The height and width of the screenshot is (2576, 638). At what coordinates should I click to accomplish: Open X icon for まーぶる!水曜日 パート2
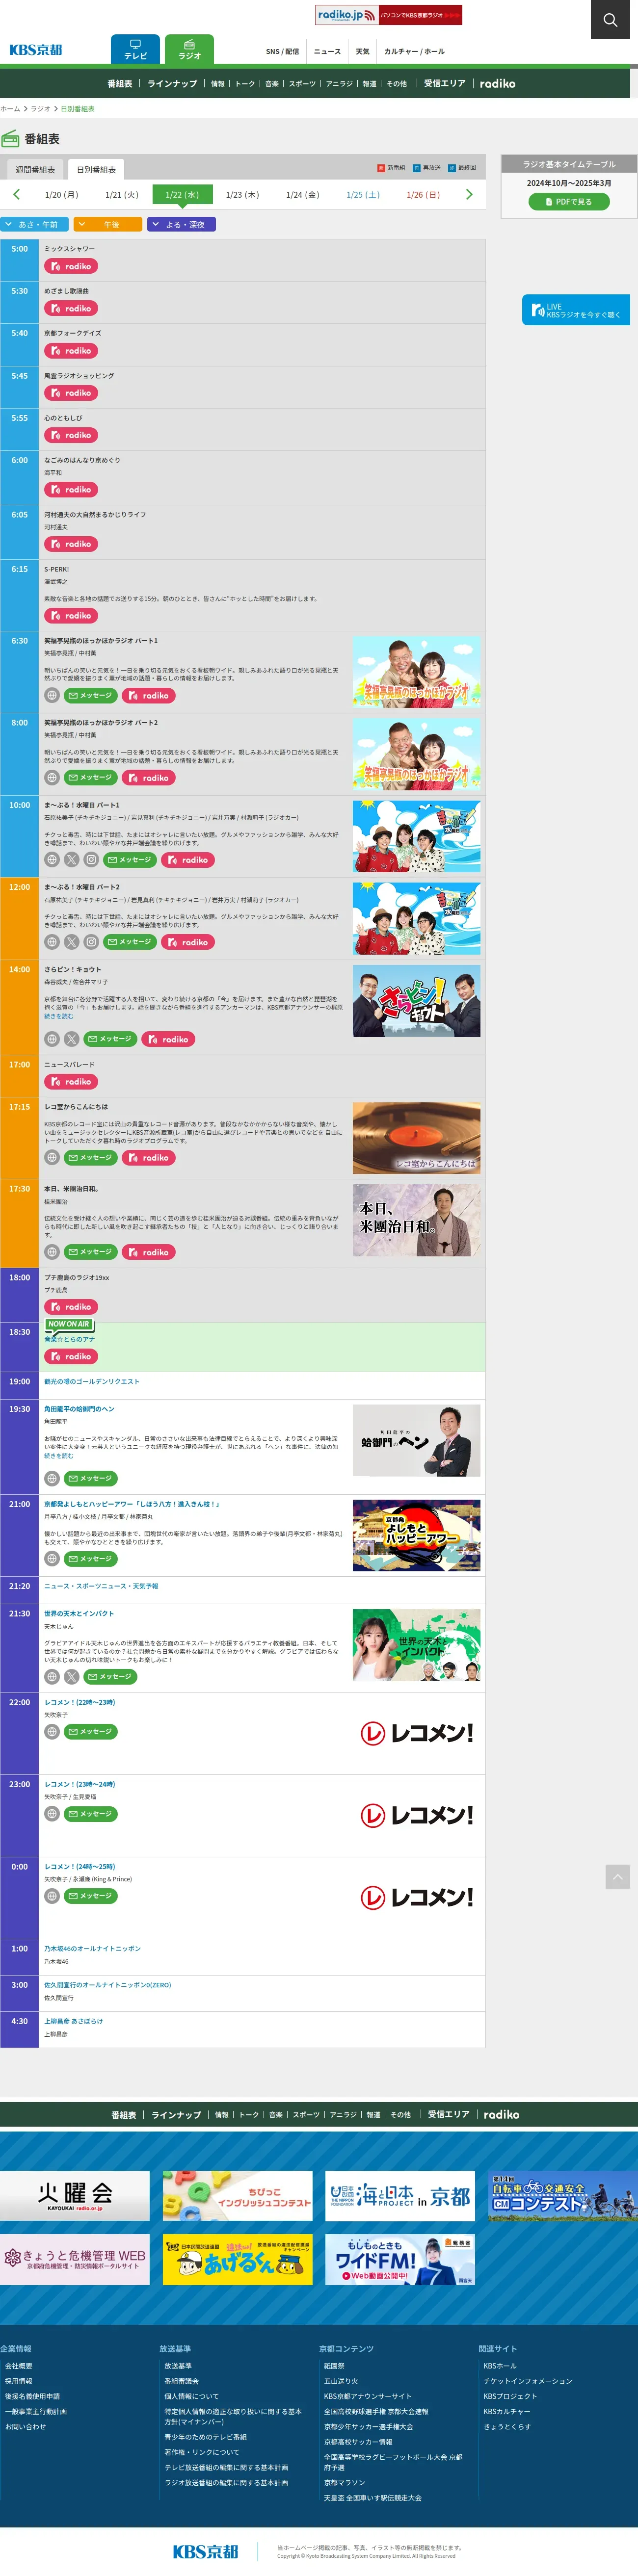72,942
